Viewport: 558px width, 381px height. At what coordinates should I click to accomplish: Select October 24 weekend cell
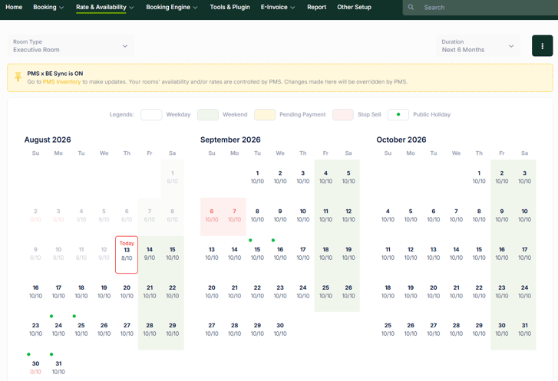(x=524, y=291)
